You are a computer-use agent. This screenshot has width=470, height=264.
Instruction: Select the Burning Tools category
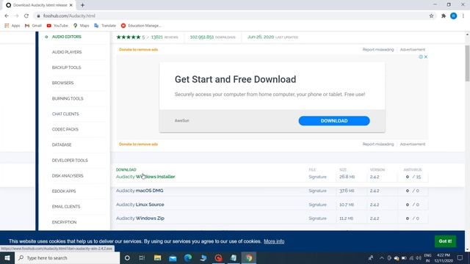coord(68,98)
